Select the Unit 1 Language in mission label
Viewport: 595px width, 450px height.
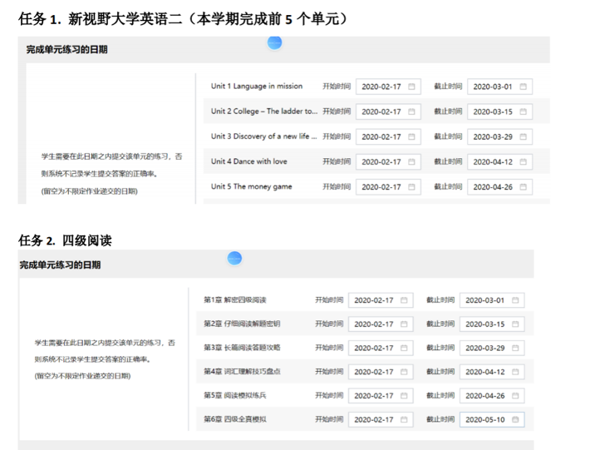click(x=257, y=87)
